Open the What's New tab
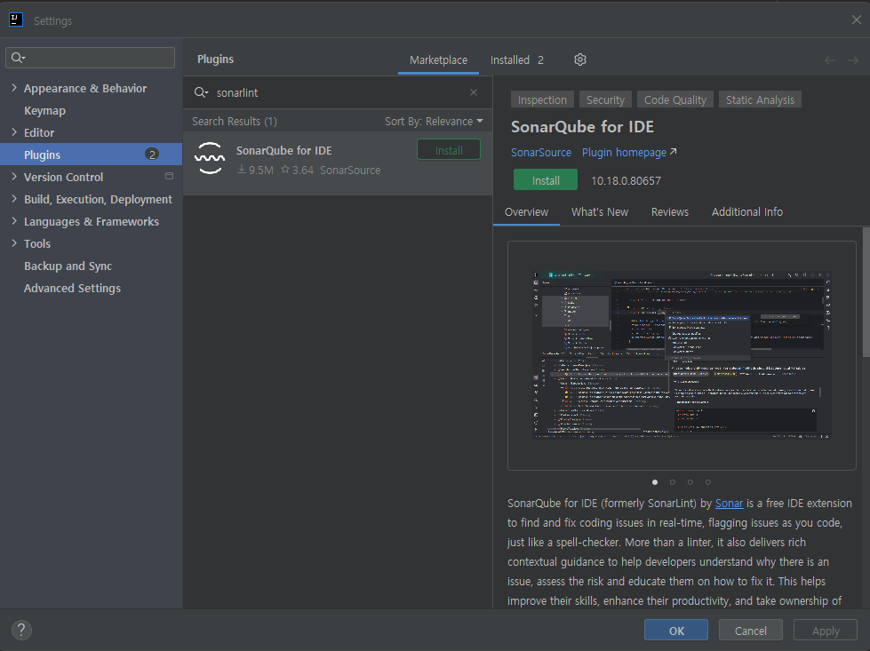Screen dimensions: 870x651 600,212
